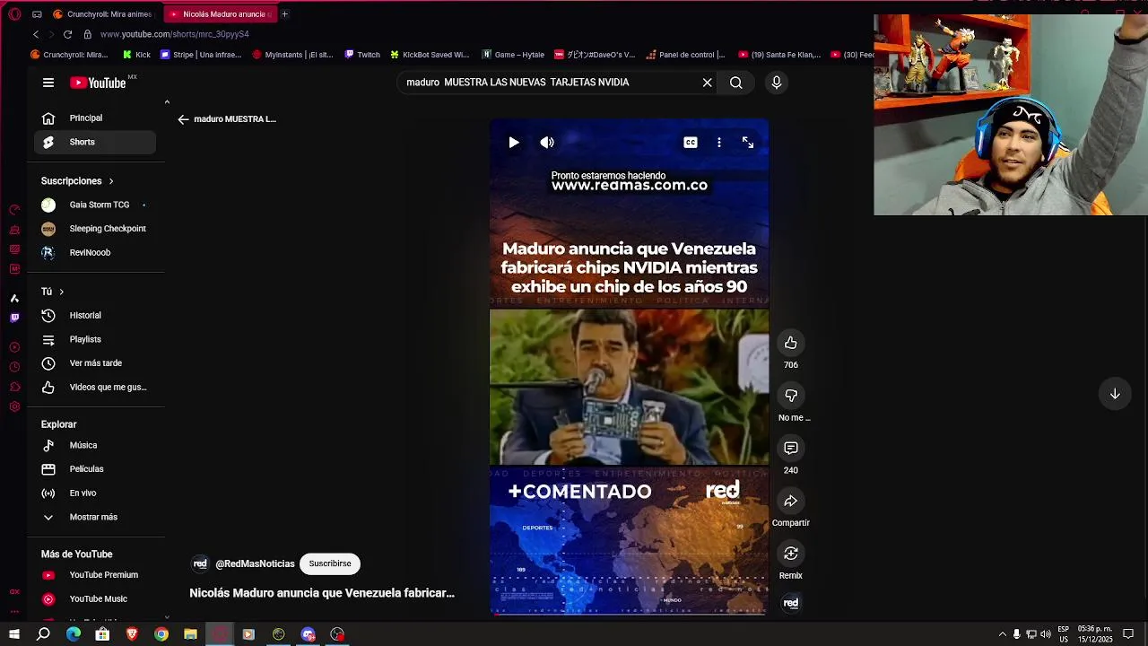
Task: Show hidden tray icons chevron
Action: tap(1002, 634)
